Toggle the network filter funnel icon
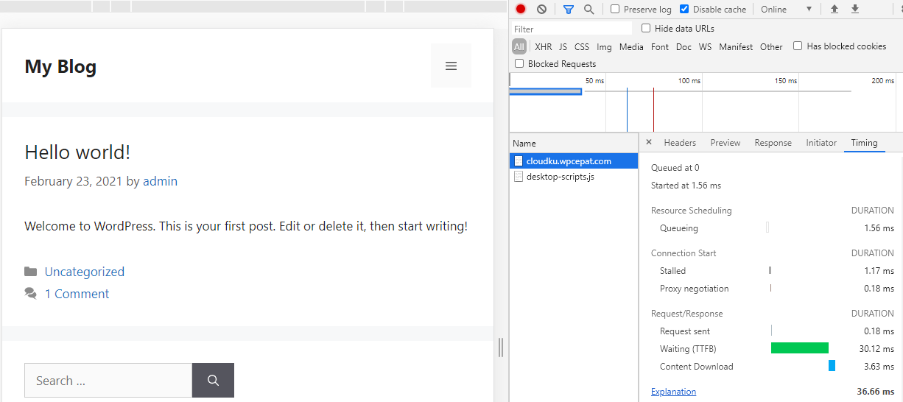The image size is (903, 402). [x=568, y=10]
